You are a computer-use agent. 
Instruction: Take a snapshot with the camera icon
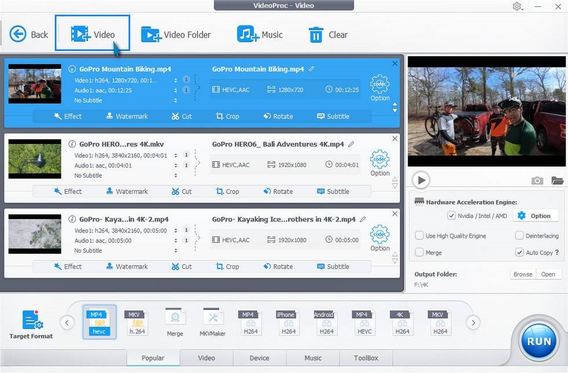pos(537,180)
